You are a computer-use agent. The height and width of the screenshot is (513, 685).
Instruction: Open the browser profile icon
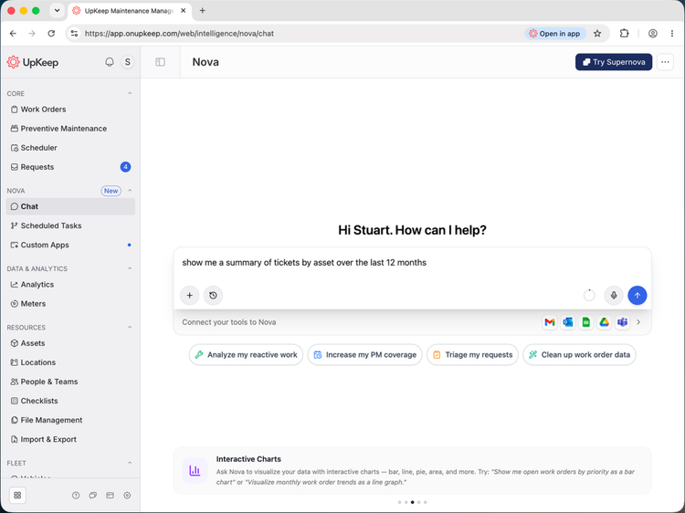653,34
